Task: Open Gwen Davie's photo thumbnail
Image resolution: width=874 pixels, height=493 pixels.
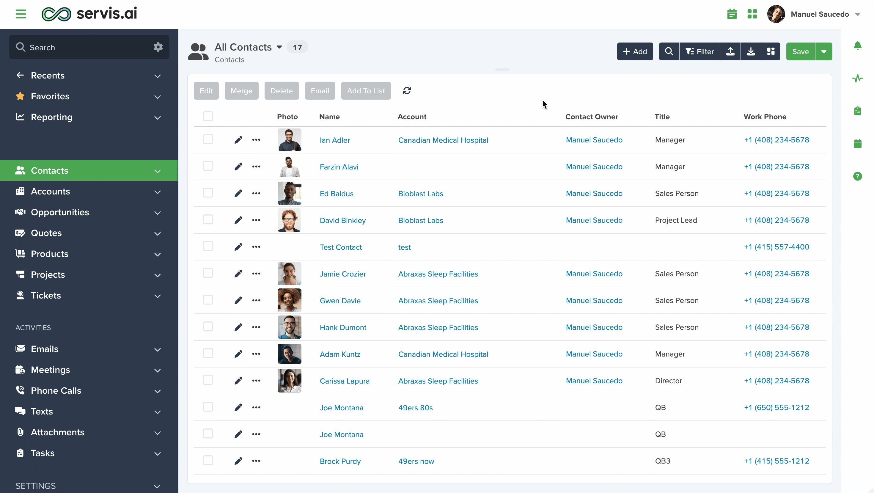Action: (290, 300)
